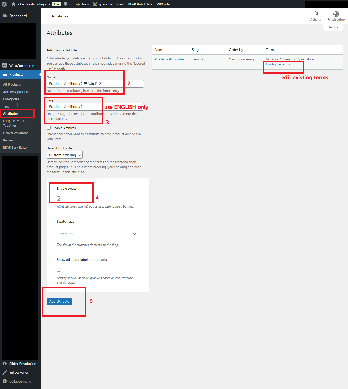The width and height of the screenshot is (348, 389).
Task: Open the Swatch size Medium dropdown
Action: coord(97,234)
